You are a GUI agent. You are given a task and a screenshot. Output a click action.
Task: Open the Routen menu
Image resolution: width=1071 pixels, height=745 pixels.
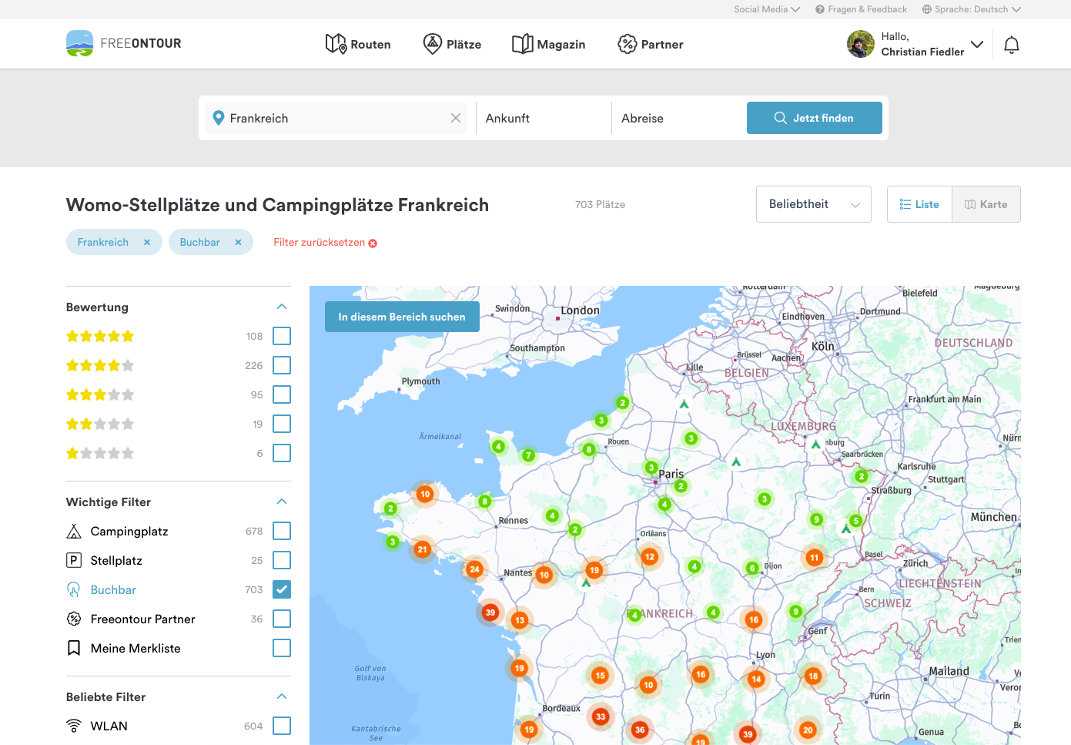pos(358,44)
